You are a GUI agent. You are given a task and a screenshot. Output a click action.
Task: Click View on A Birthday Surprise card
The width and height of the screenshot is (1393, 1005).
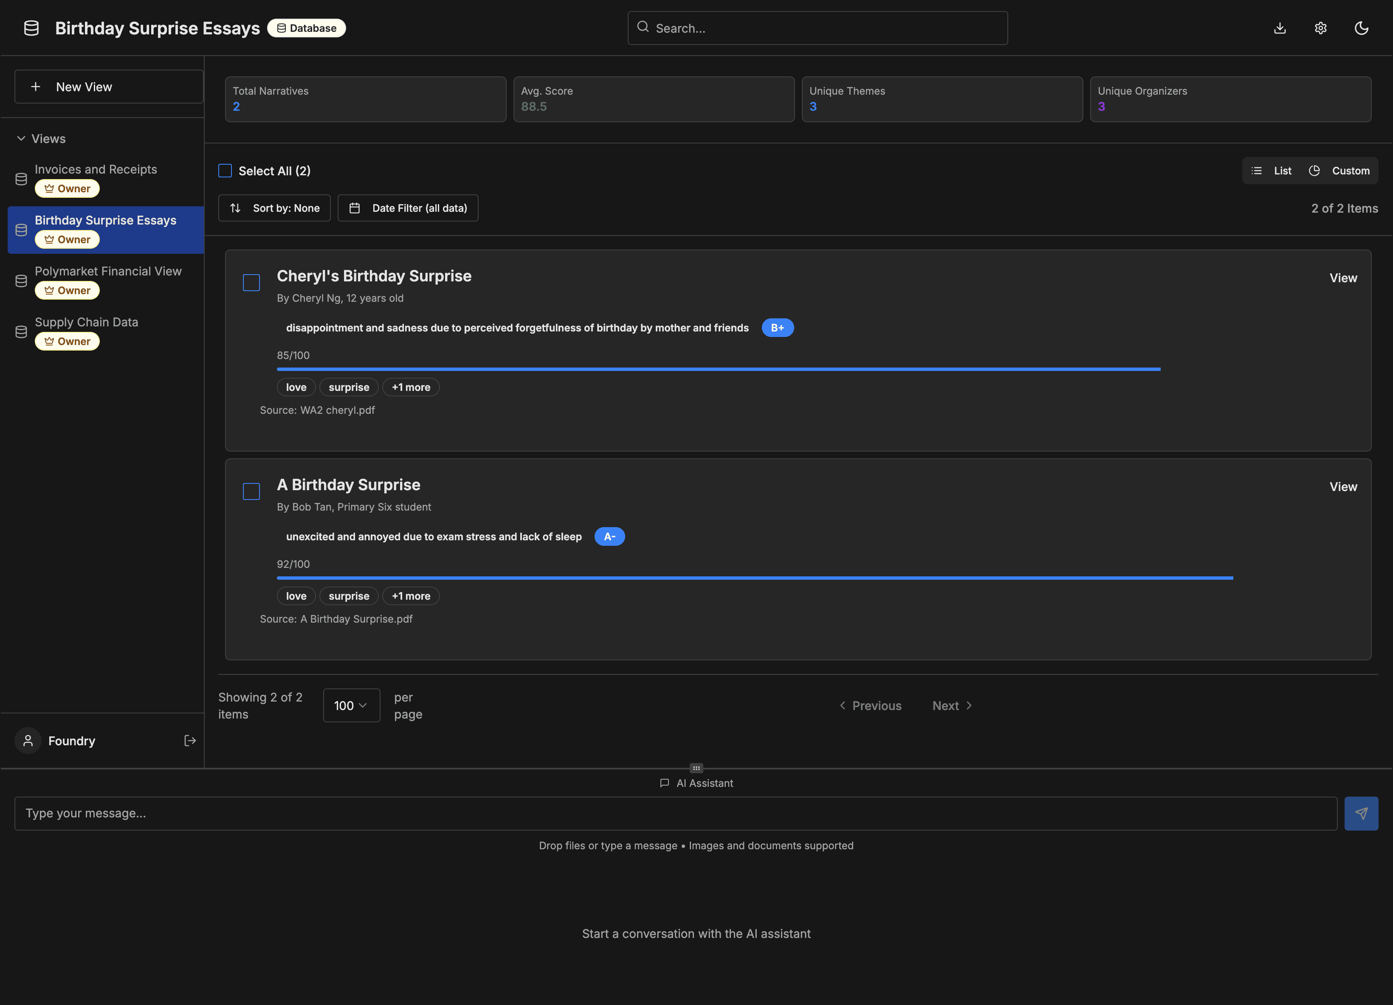pos(1343,487)
